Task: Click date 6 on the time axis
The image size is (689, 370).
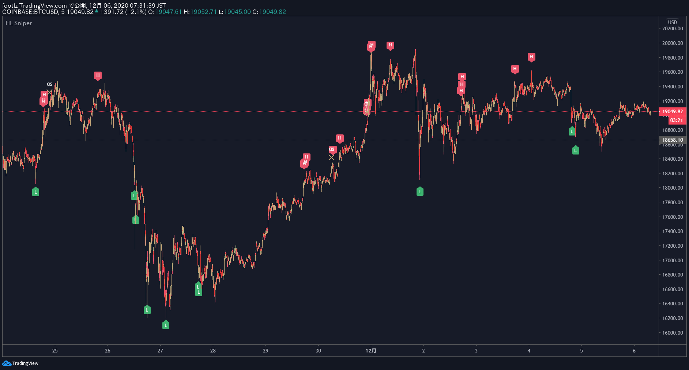Action: point(634,351)
